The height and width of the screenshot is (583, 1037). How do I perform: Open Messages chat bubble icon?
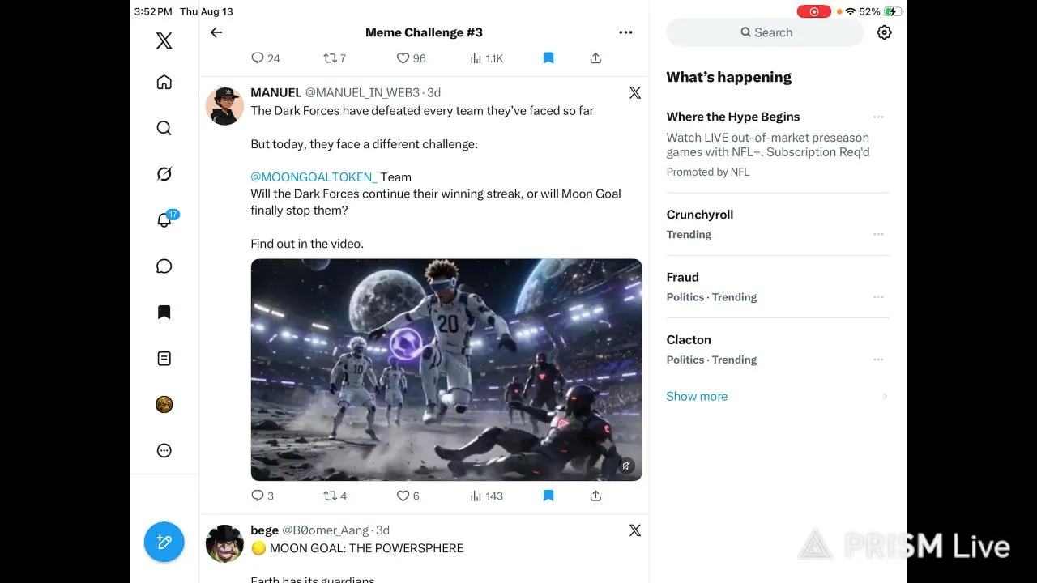(x=164, y=266)
